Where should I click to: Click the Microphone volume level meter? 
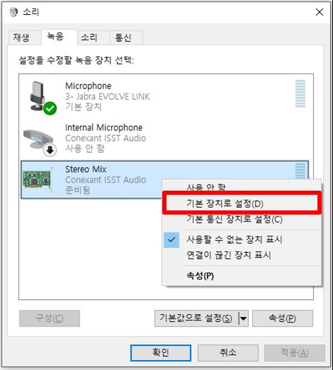tap(300, 93)
